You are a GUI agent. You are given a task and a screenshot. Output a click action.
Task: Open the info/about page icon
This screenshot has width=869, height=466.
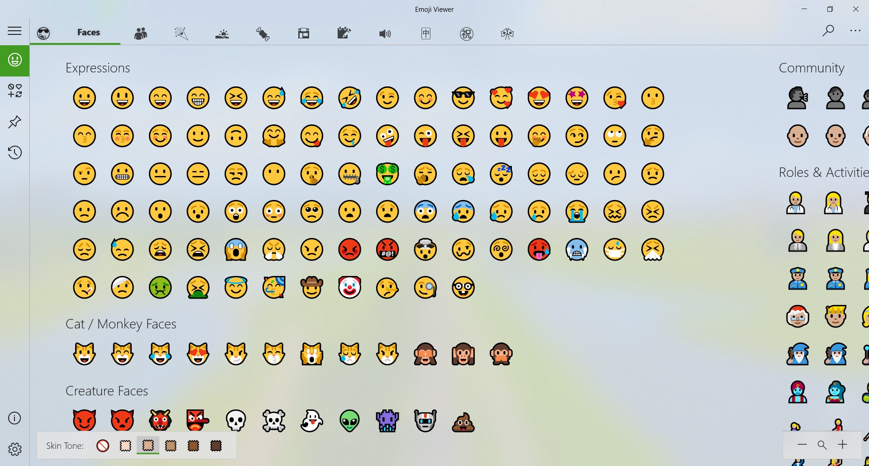point(14,418)
